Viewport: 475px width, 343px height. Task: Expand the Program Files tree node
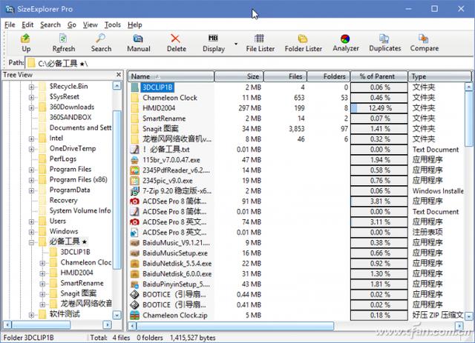[x=31, y=170]
